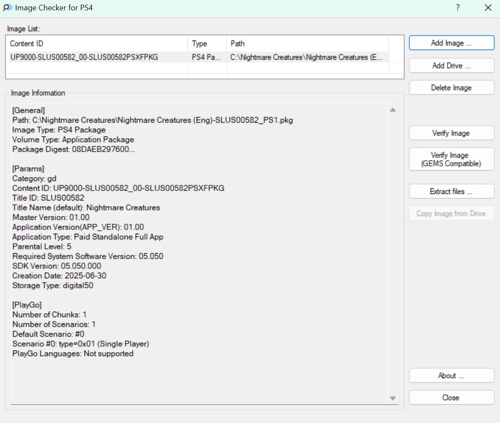Click the Add Drive button

tap(452, 66)
